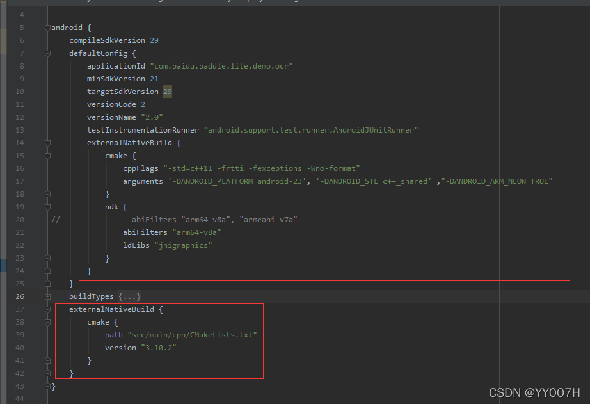590x404 pixels.
Task: Collapse the ndk block fold marker
Action: coord(47,206)
